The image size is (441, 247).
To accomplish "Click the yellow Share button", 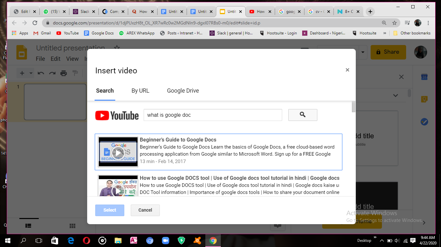I will click(x=388, y=52).
